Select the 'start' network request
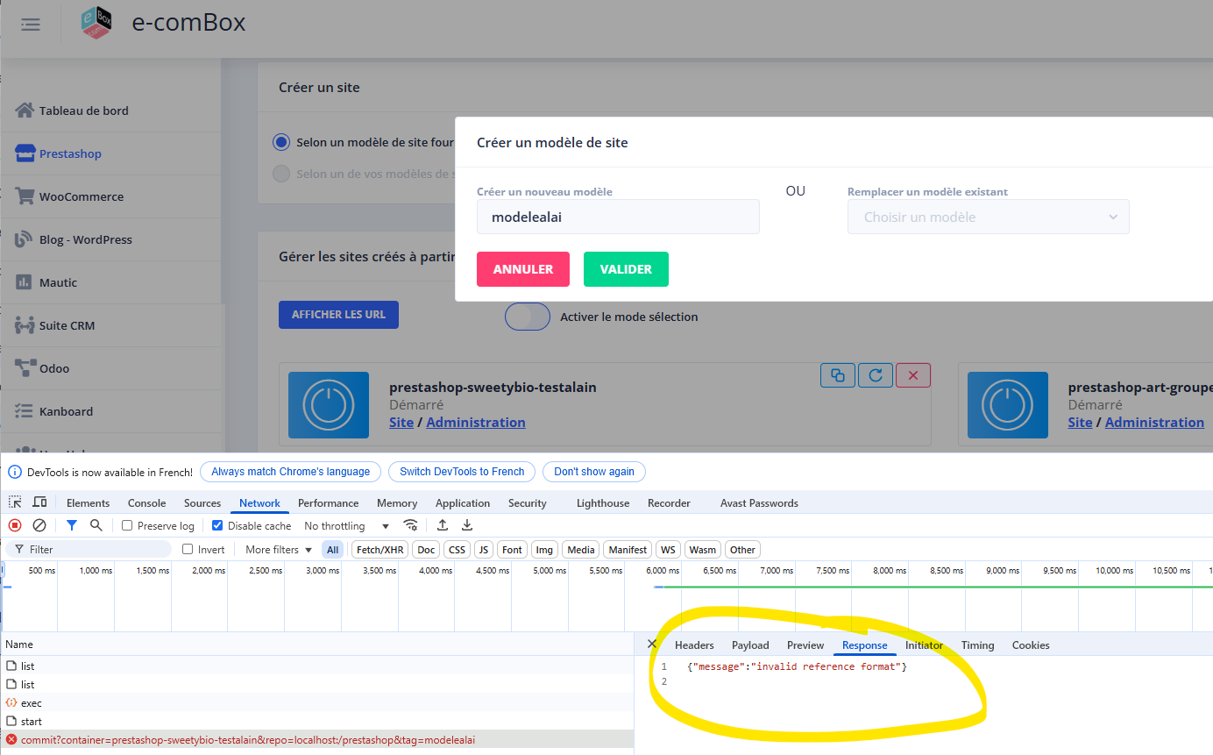This screenshot has width=1213, height=755. click(317, 721)
